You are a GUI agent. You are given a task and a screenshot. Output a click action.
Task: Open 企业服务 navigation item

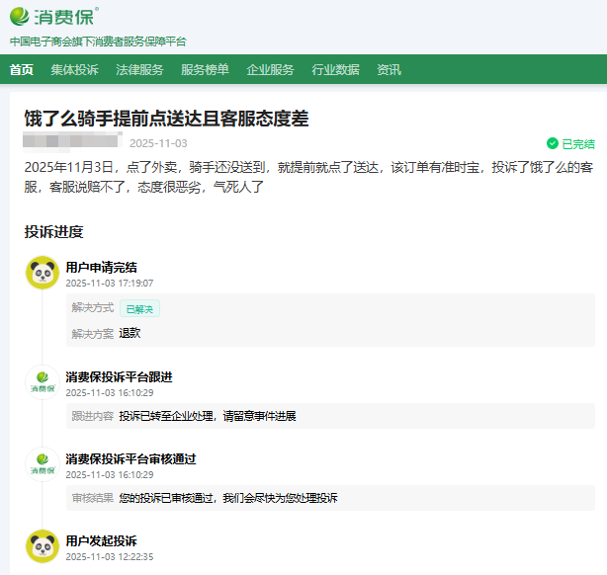[270, 69]
